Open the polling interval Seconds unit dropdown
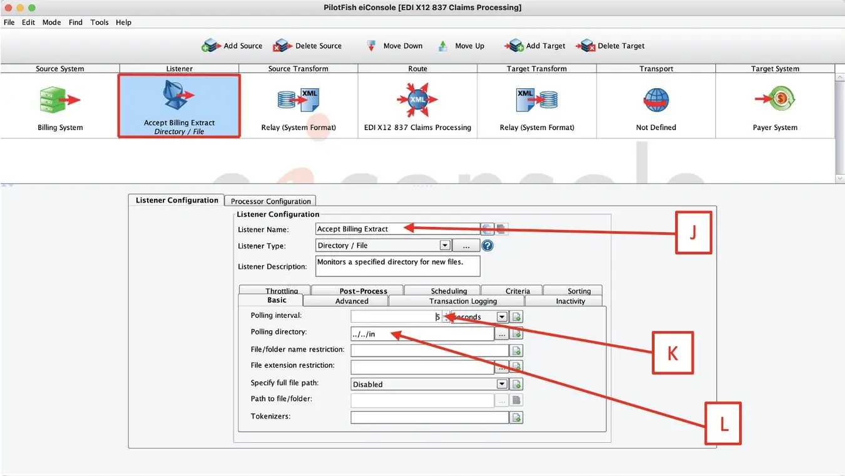Image resolution: width=845 pixels, height=476 pixels. pyautogui.click(x=502, y=317)
